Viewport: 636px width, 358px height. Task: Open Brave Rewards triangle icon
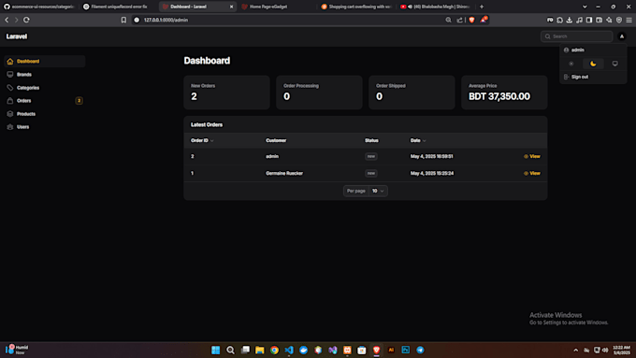(484, 20)
